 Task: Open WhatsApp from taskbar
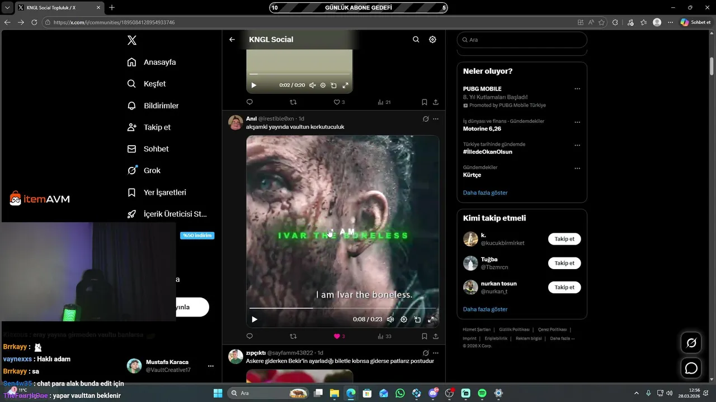[400, 393]
